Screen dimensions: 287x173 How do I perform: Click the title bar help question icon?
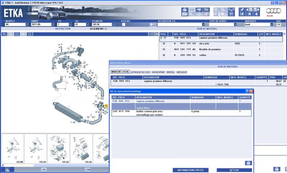pos(272,3)
